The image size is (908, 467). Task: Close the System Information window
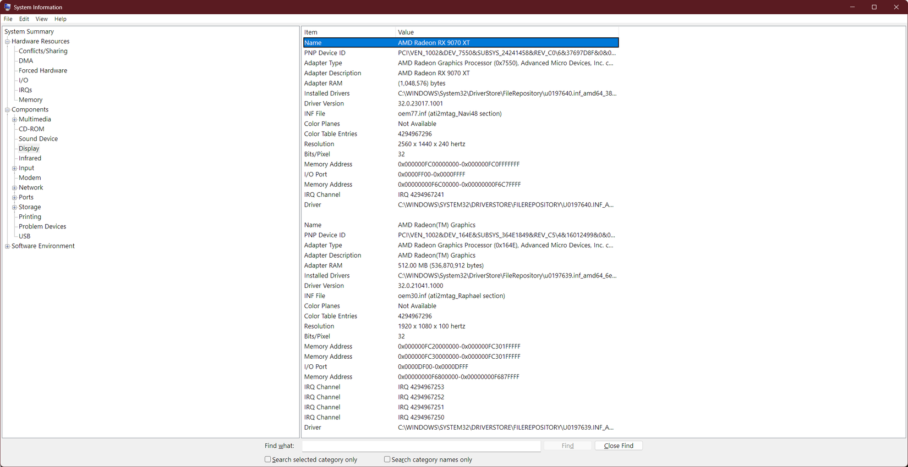(896, 7)
